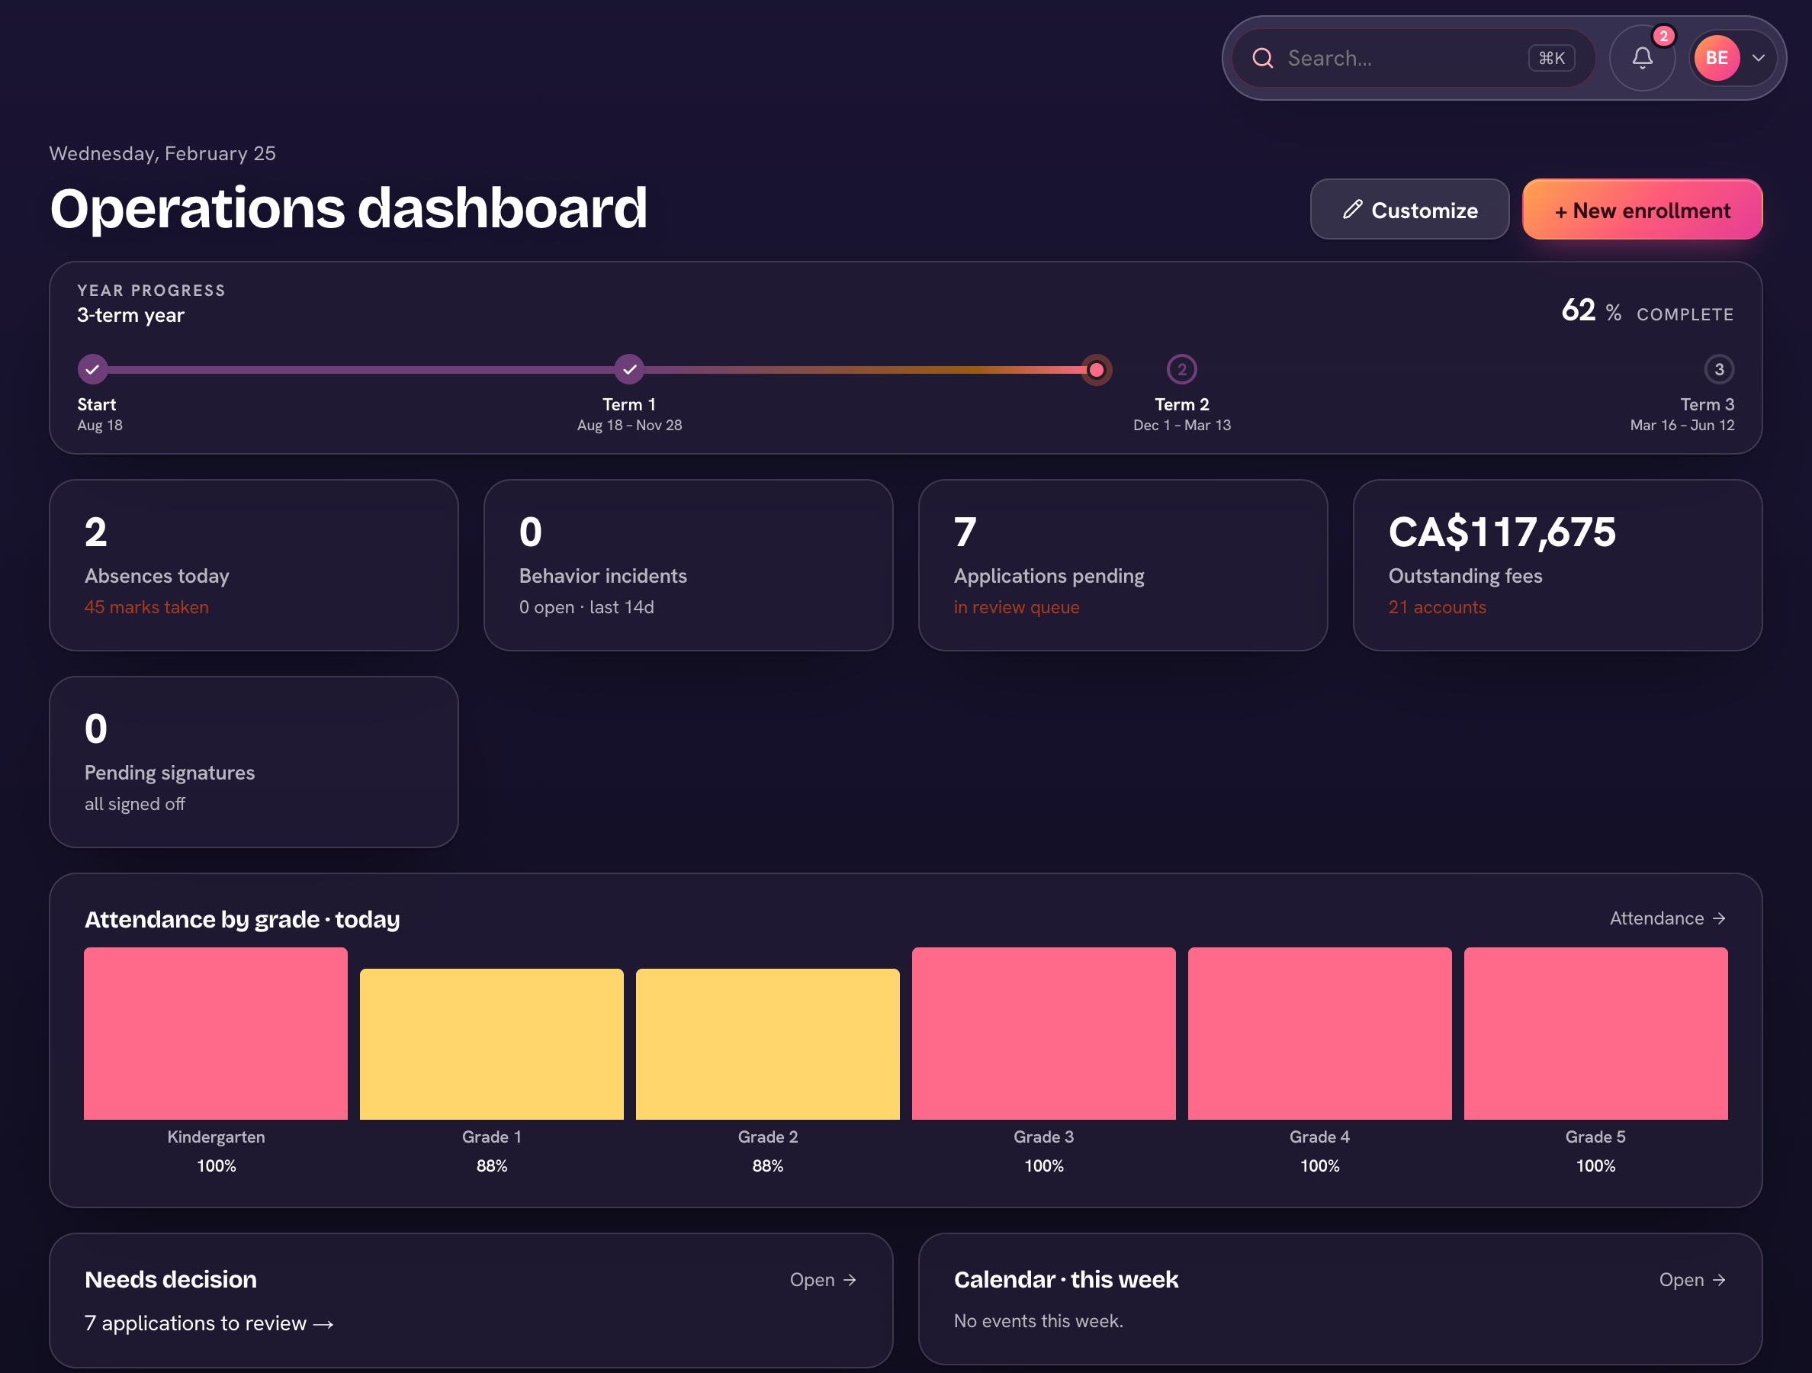1812x1373 pixels.
Task: Click the search magnifier icon
Action: 1262,58
